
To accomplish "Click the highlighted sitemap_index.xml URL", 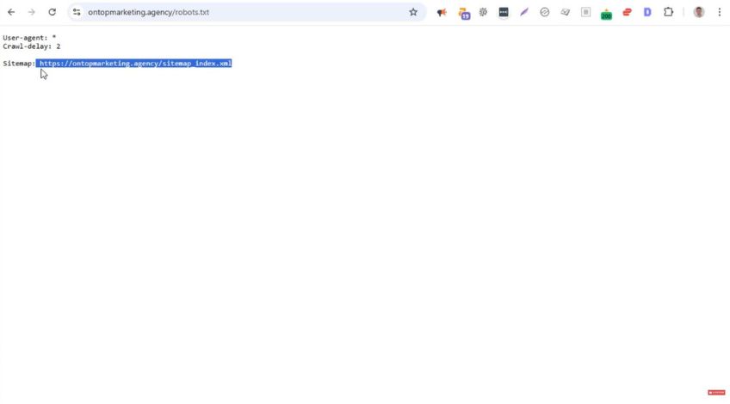I will pos(135,64).
